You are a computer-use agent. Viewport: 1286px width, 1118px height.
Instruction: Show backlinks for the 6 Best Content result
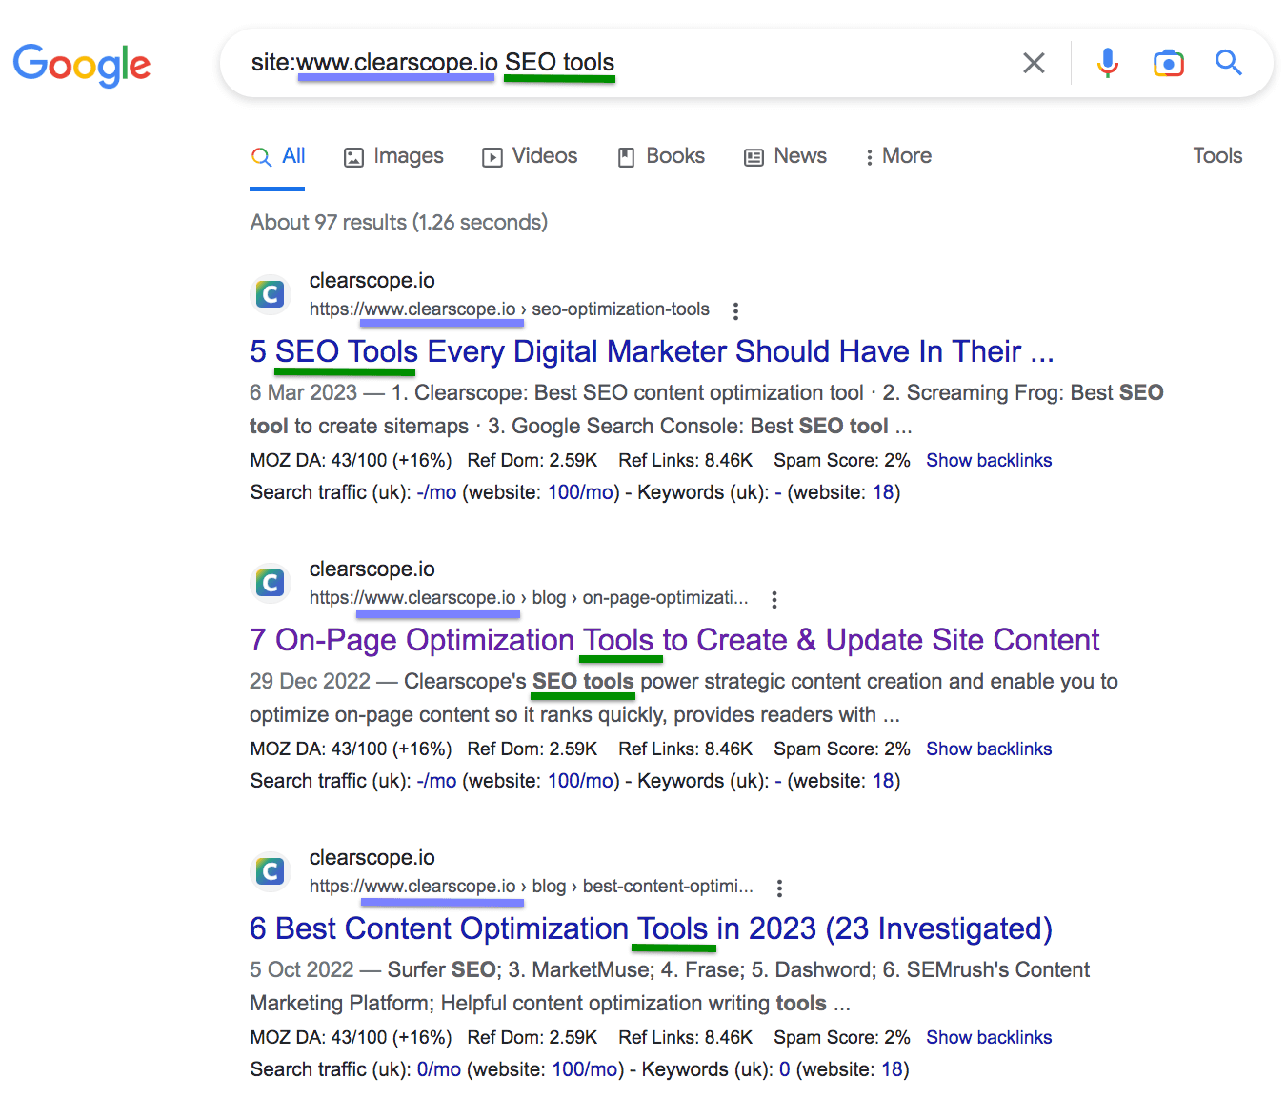(989, 1038)
